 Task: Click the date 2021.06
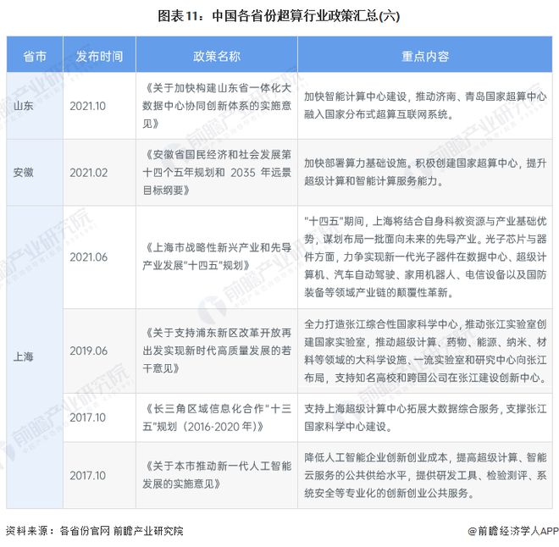(88, 257)
